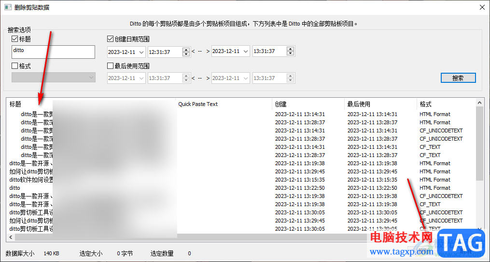Increase the creation end time with up spinner

tap(291, 49)
